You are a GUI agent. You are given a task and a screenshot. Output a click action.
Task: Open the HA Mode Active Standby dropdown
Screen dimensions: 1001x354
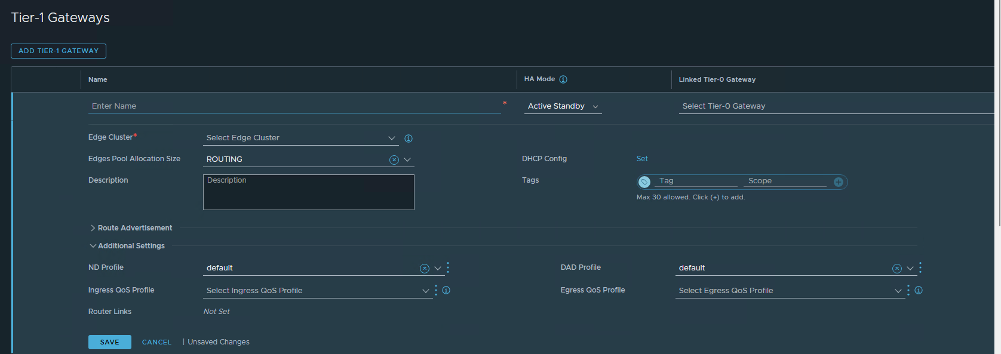coord(563,106)
